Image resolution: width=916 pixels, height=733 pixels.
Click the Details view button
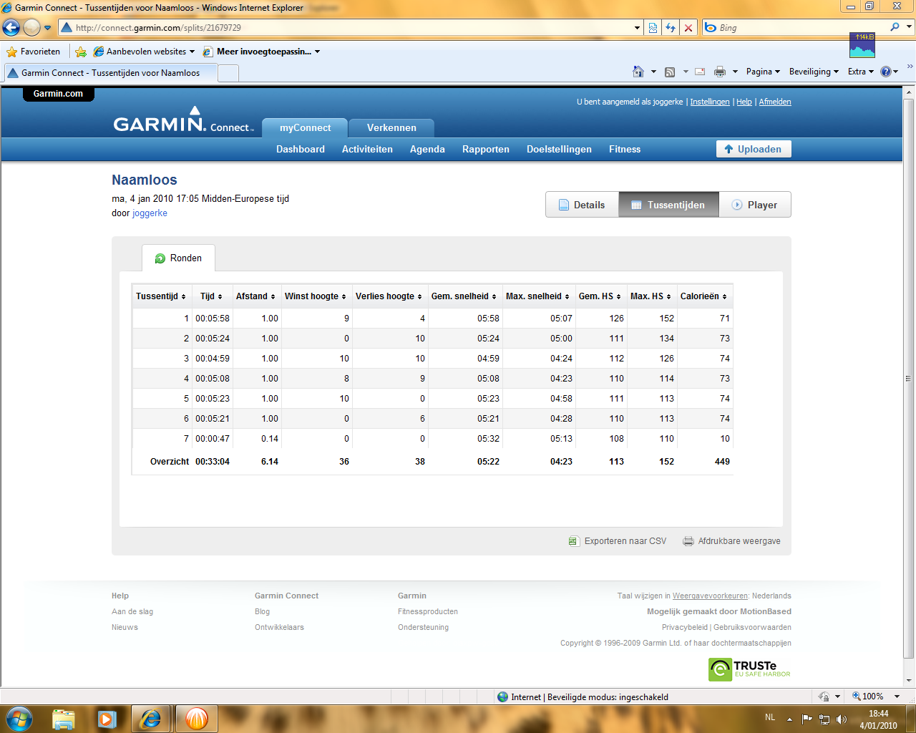pyautogui.click(x=582, y=205)
